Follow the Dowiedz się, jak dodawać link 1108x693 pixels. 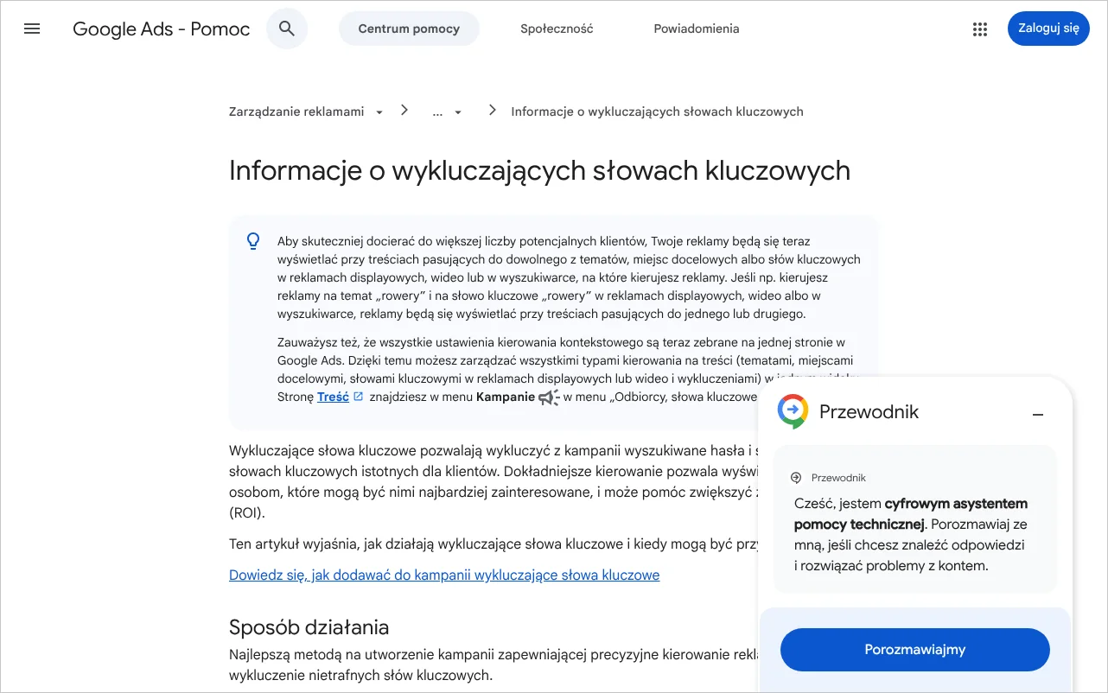444,575
